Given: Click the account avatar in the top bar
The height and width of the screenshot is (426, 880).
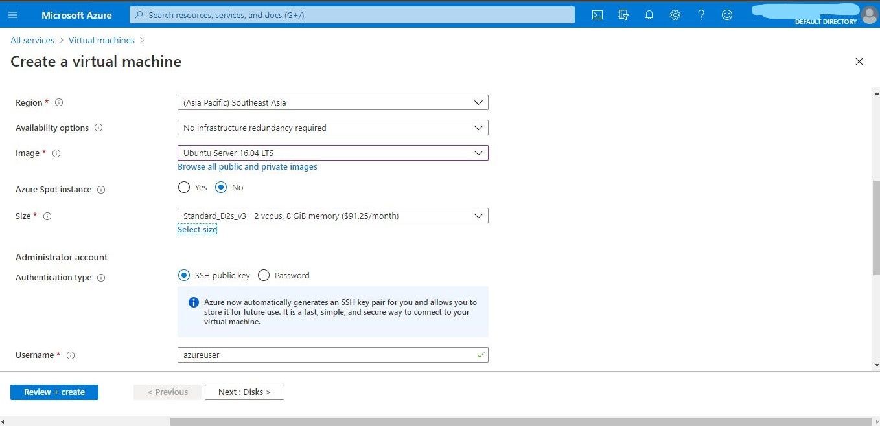Looking at the screenshot, I should pos(870,14).
